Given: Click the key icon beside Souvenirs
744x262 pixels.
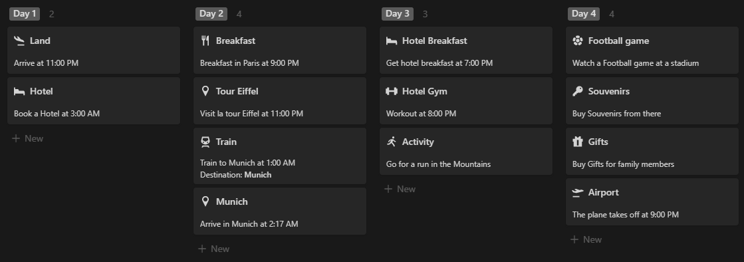Looking at the screenshot, I should tap(578, 91).
